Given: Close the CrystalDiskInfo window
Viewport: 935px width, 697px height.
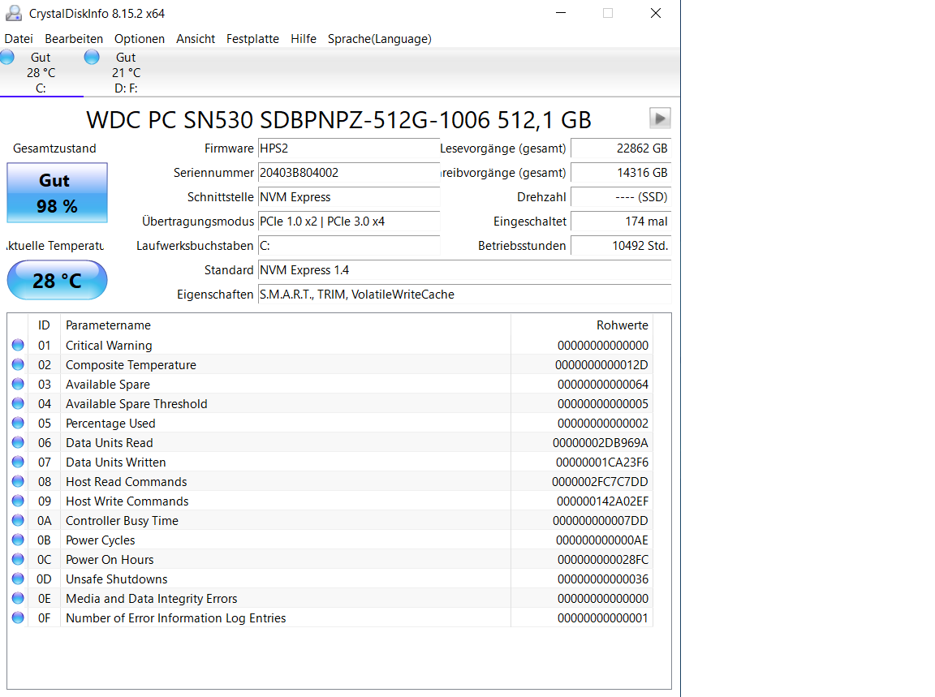Looking at the screenshot, I should 655,13.
